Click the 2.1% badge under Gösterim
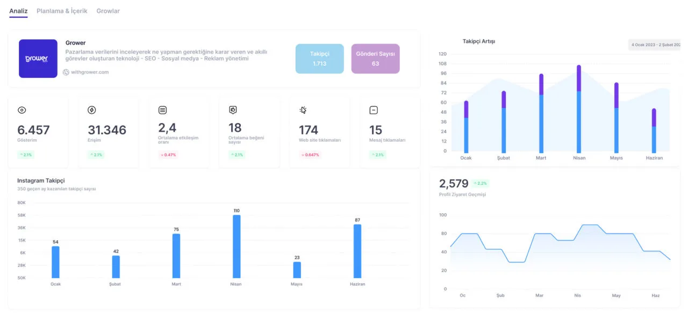This screenshot has width=688, height=319. (26, 155)
